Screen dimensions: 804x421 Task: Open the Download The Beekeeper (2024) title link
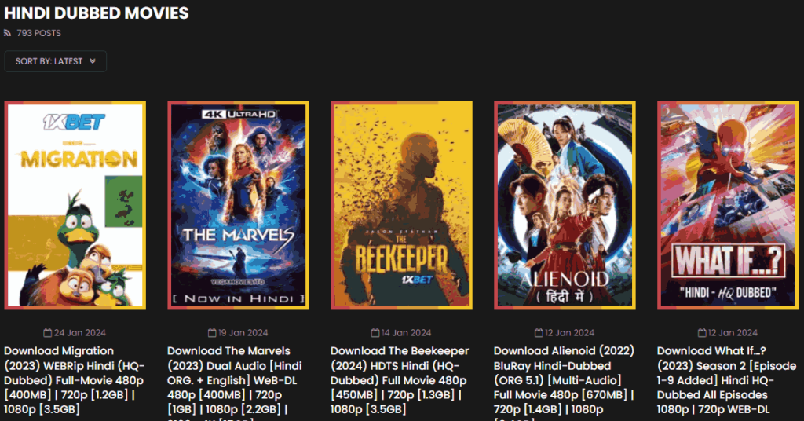click(400, 380)
